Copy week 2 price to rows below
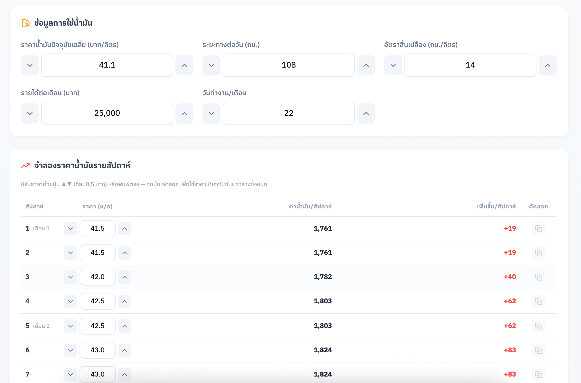The height and width of the screenshot is (383, 581). [x=538, y=253]
